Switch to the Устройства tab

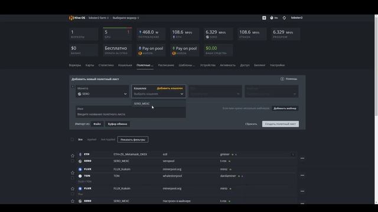point(207,65)
